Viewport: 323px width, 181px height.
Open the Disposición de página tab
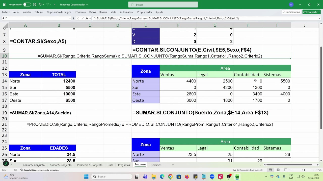click(59, 12)
